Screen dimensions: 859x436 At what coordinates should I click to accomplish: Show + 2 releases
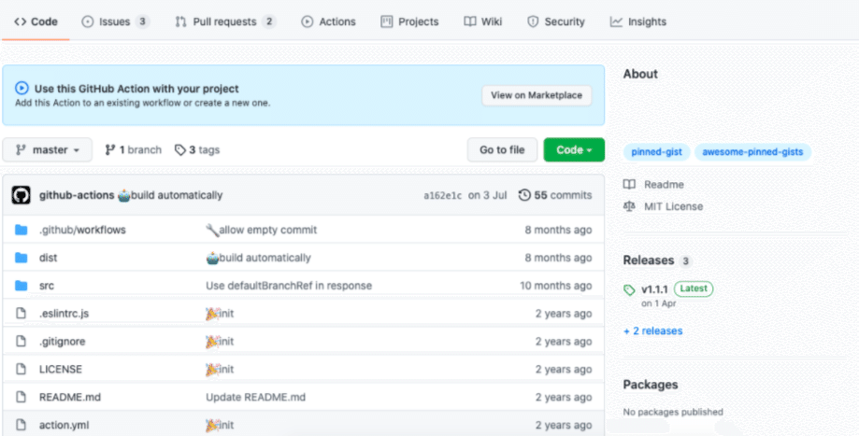(653, 331)
